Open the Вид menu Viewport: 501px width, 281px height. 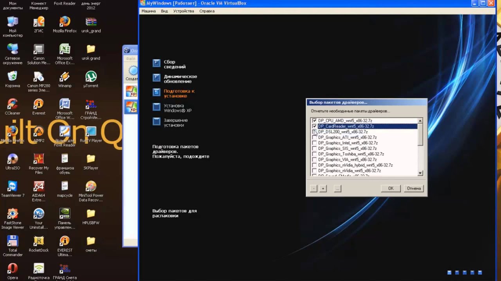click(x=164, y=11)
